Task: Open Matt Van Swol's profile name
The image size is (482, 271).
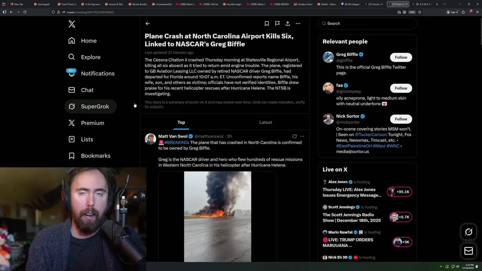Action: click(173, 136)
